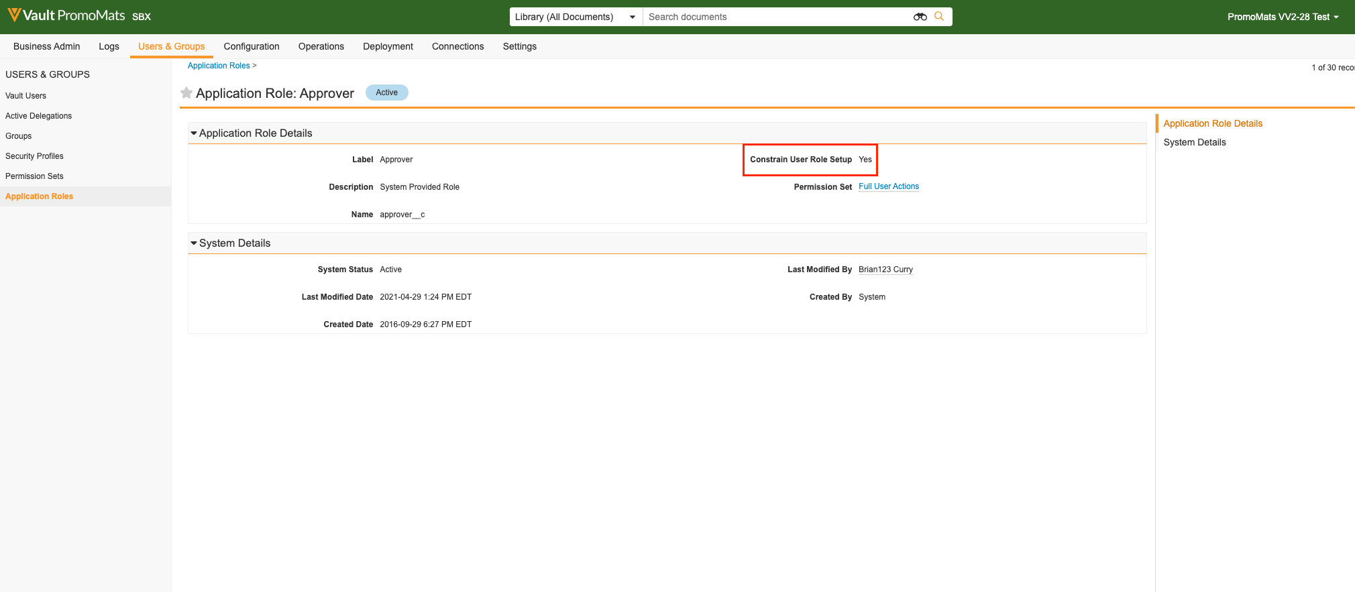
Task: Click the Full User Actions permission set link
Action: pos(888,186)
